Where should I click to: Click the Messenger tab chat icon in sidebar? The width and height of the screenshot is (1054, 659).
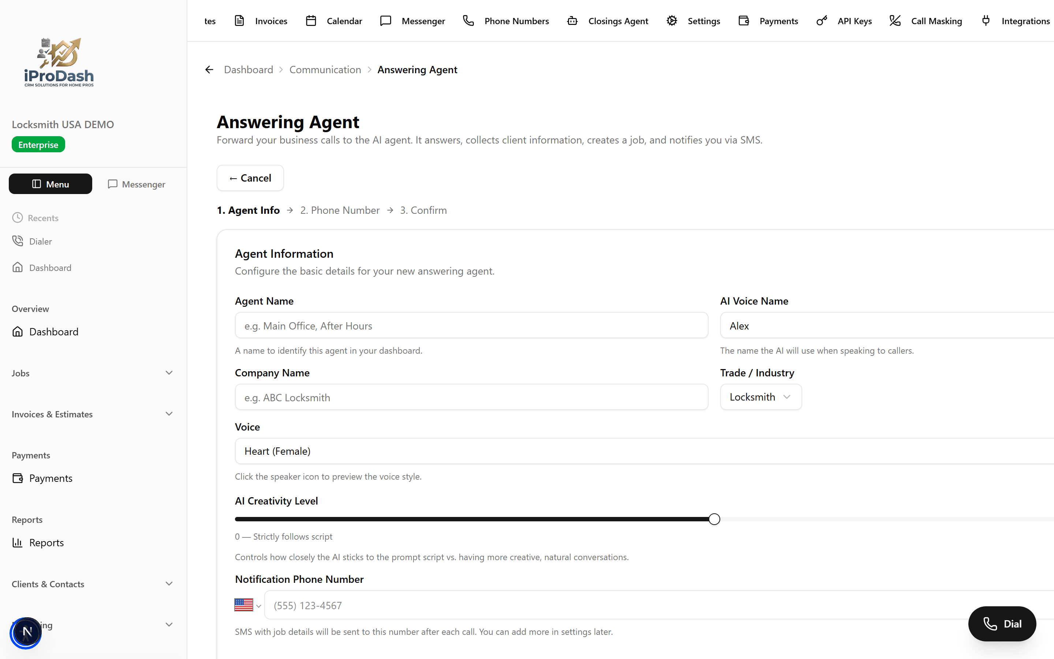(112, 184)
